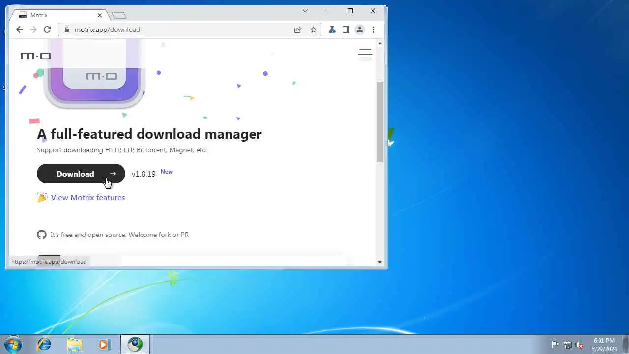Maximize the Chrome window

[x=350, y=11]
